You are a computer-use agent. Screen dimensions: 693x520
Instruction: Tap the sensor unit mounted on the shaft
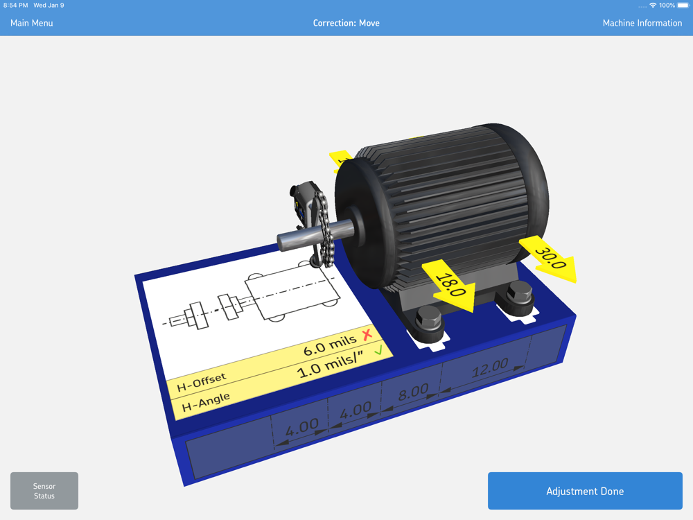(305, 205)
